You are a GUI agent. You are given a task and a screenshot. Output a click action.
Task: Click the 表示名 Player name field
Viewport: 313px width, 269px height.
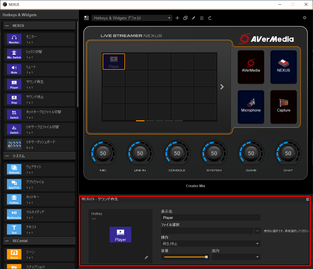211,218
